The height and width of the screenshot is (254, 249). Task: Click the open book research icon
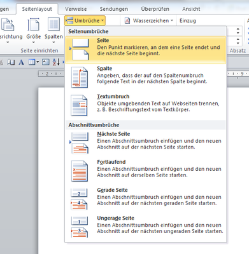(11, 62)
